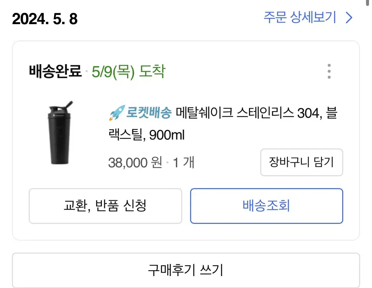Click the second title line 랙스틸, 900ml
The height and width of the screenshot is (288, 372).
click(x=146, y=135)
